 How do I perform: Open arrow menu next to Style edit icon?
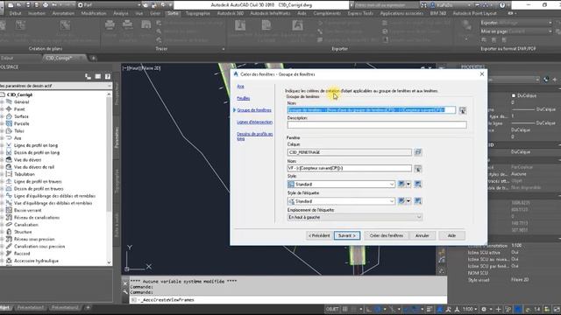tap(408, 184)
